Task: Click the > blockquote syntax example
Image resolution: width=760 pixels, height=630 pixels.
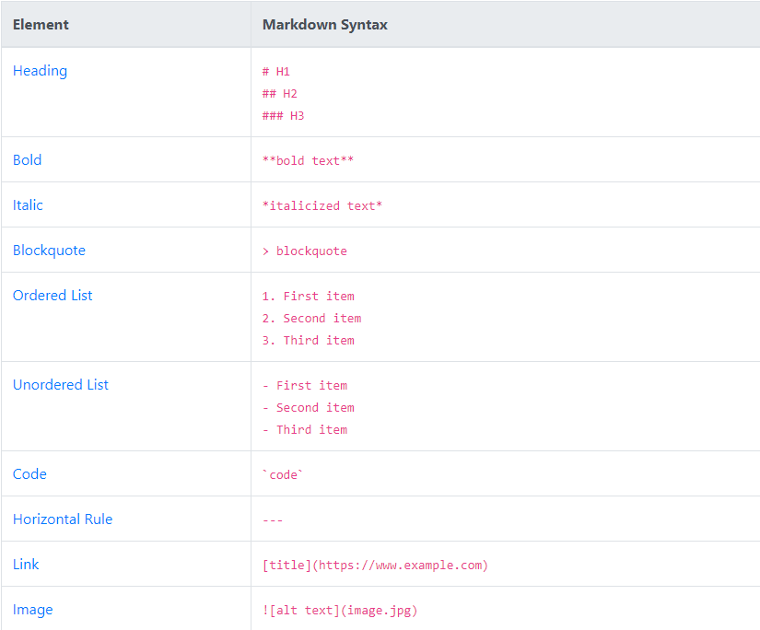Action: point(305,251)
